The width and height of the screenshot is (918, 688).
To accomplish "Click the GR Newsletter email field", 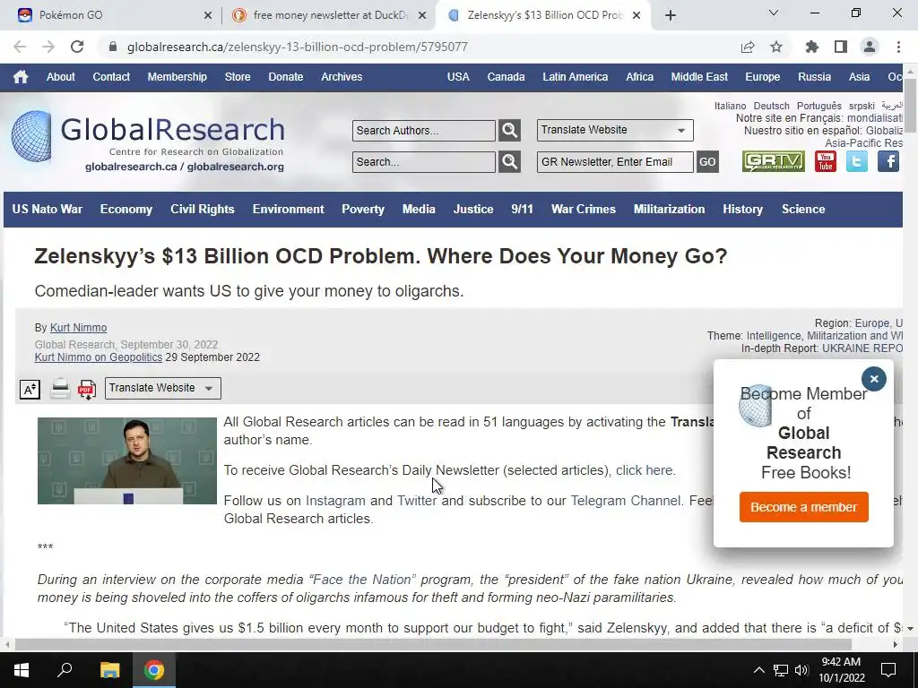I will (615, 162).
